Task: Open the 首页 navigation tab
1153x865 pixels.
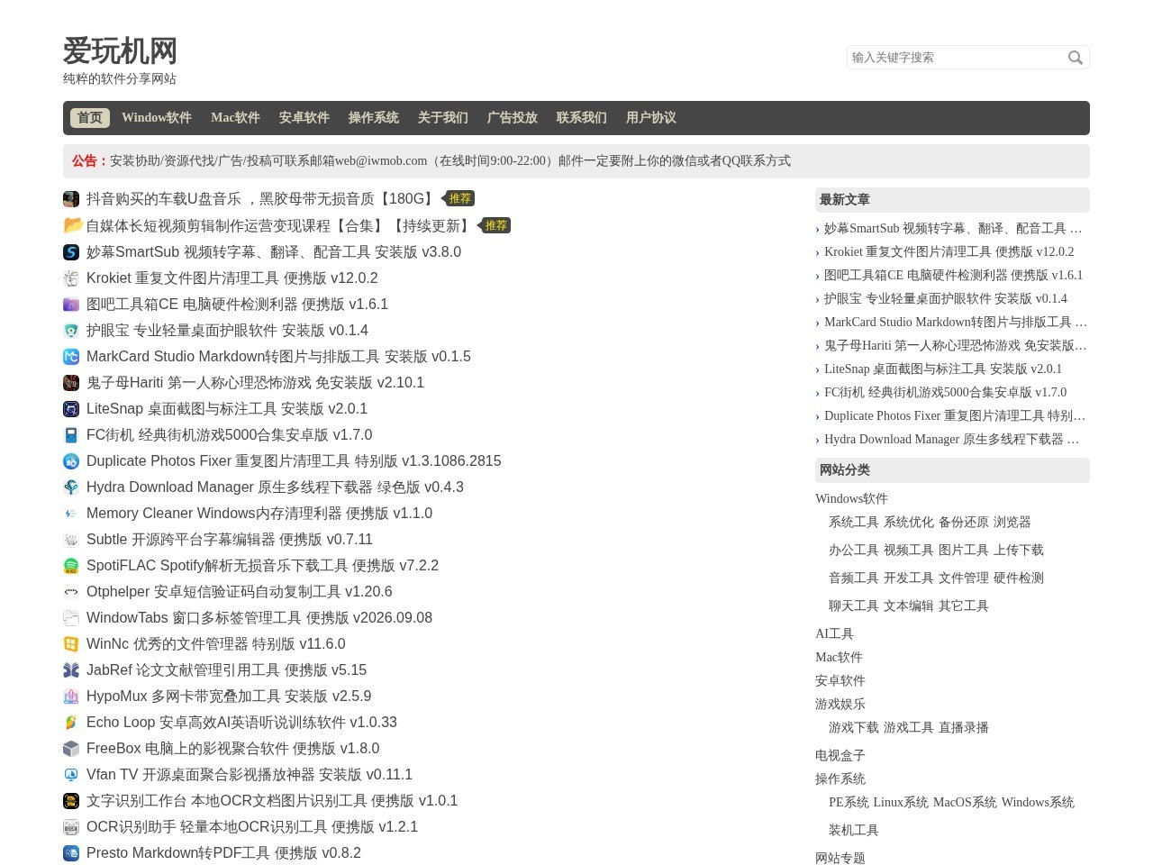Action: pos(90,118)
